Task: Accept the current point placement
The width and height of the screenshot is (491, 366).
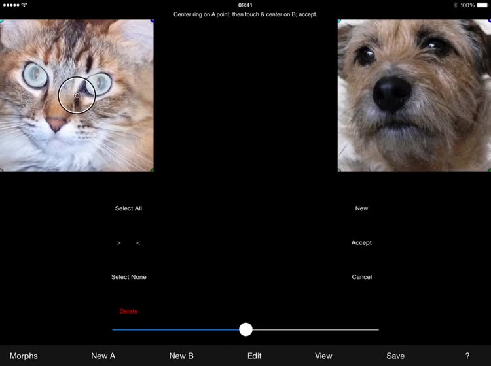Action: 361,242
